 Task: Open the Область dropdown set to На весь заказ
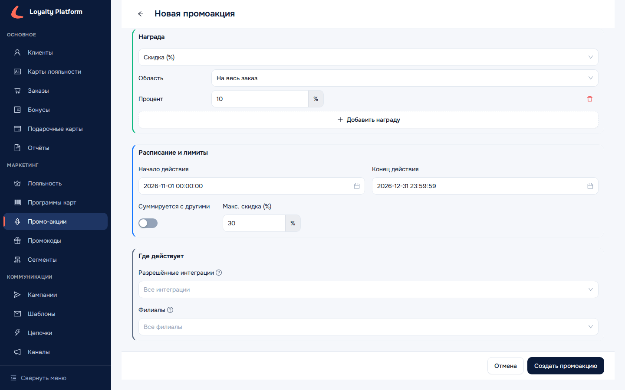(405, 78)
